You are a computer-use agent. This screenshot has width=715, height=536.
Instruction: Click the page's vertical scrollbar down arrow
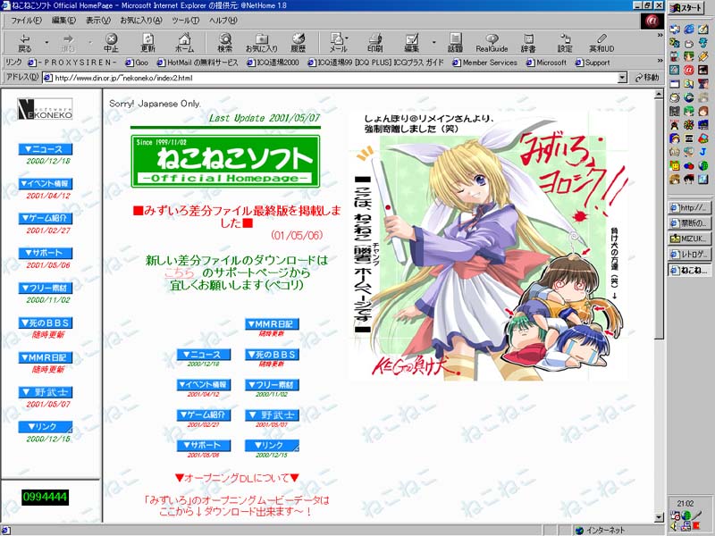[x=659, y=517]
